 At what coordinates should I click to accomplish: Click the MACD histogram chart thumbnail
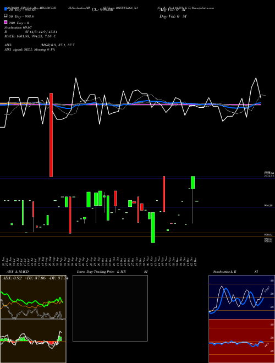[33, 341]
